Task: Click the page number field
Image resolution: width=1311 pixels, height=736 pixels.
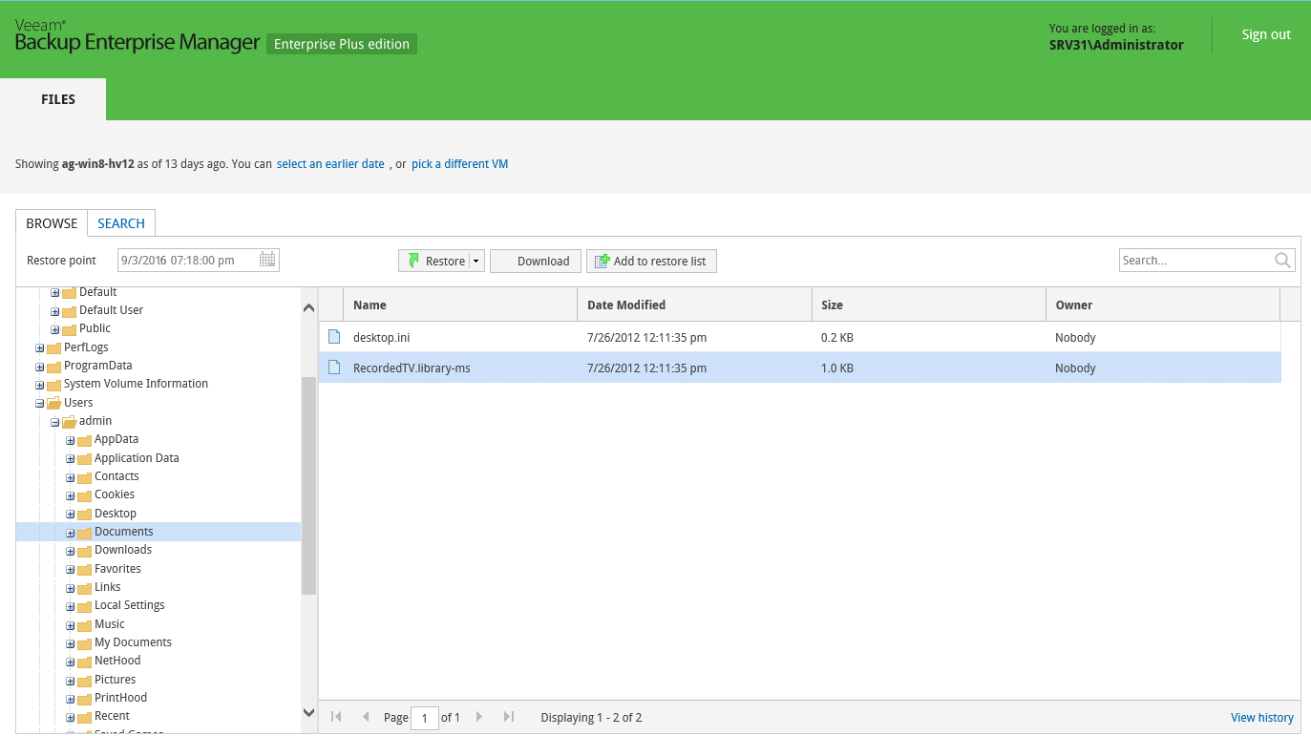Action: [x=425, y=718]
